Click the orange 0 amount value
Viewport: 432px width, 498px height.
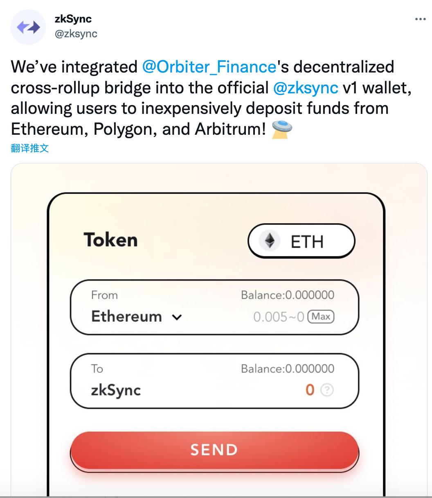[309, 390]
